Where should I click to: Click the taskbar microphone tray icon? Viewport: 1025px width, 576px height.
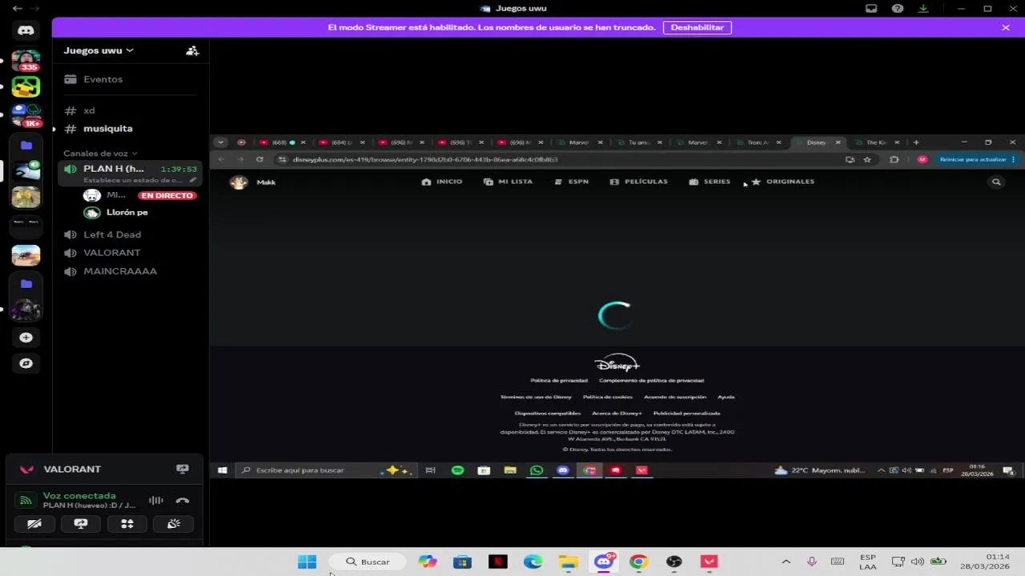(812, 562)
